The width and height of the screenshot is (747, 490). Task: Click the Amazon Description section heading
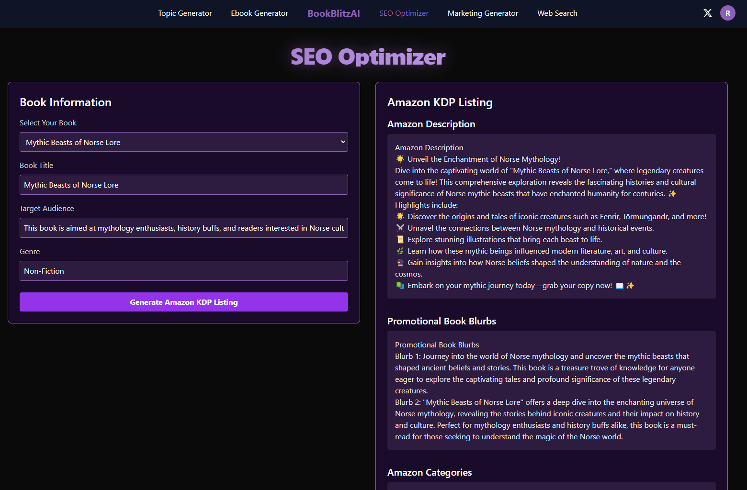coord(431,124)
